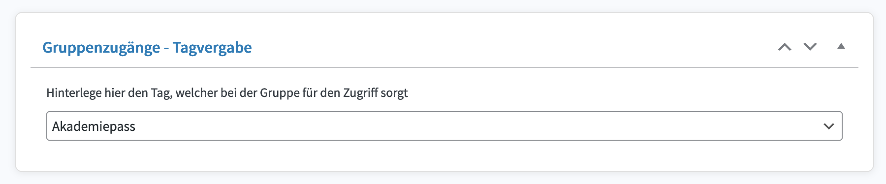The image size is (886, 184).
Task: Move the Tagvergabe panel down with chevron
Action: (810, 47)
